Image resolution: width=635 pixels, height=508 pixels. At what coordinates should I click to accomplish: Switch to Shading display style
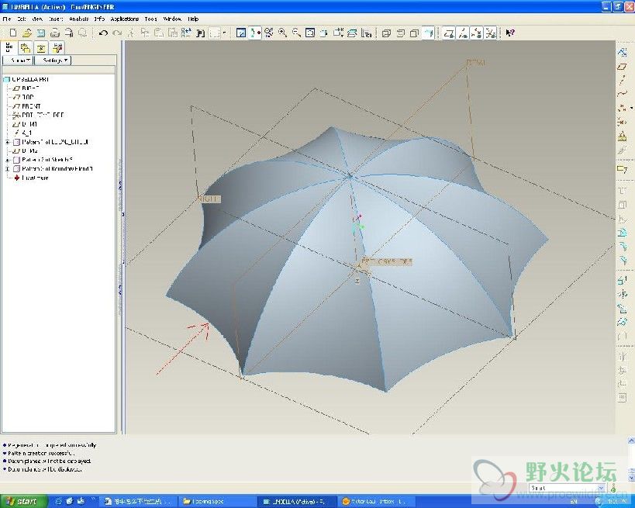429,33
